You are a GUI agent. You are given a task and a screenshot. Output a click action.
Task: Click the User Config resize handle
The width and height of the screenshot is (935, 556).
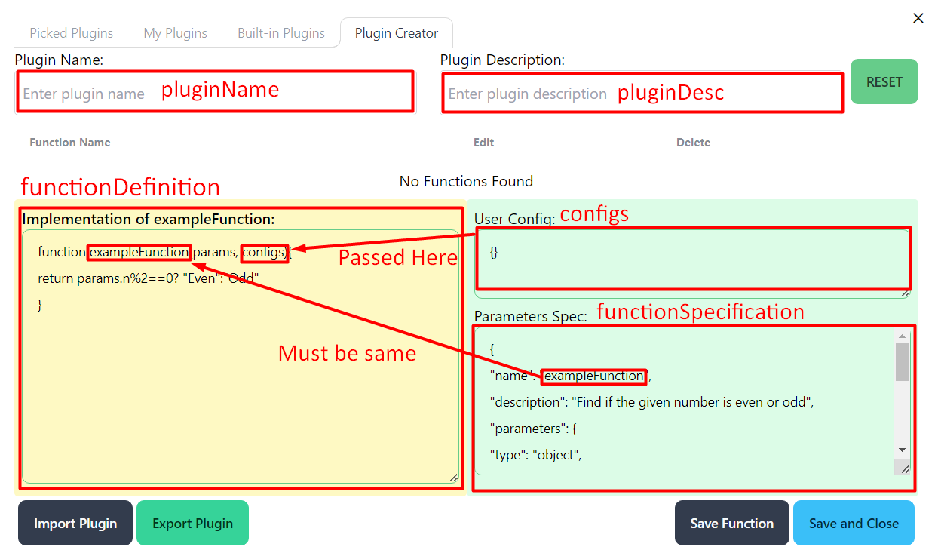[x=906, y=294]
